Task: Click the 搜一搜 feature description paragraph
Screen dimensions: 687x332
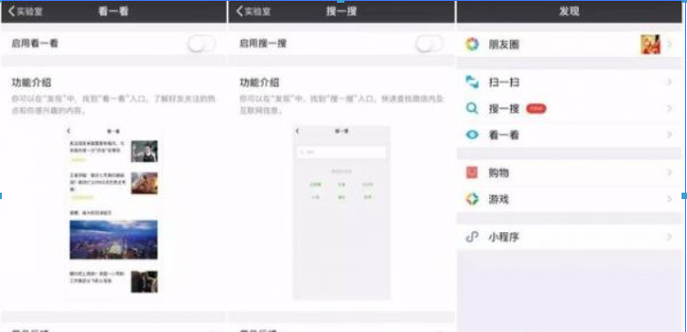Action: pyautogui.click(x=342, y=105)
